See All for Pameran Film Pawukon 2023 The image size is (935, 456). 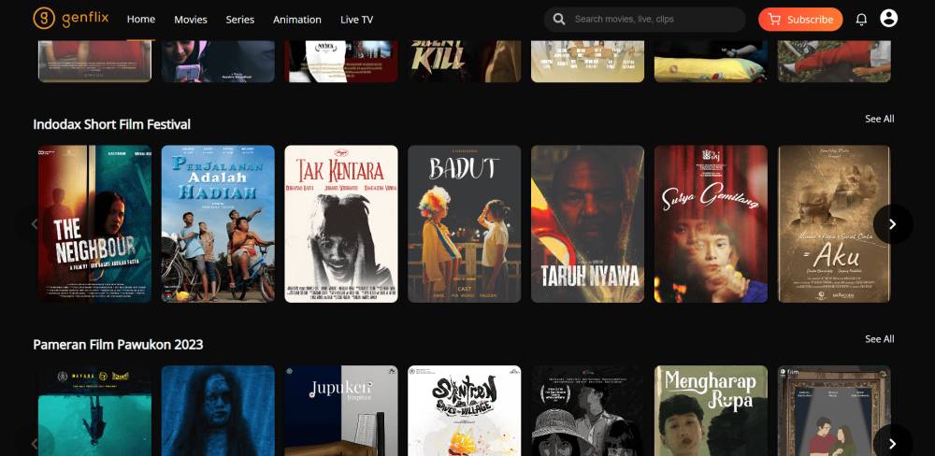tap(880, 338)
